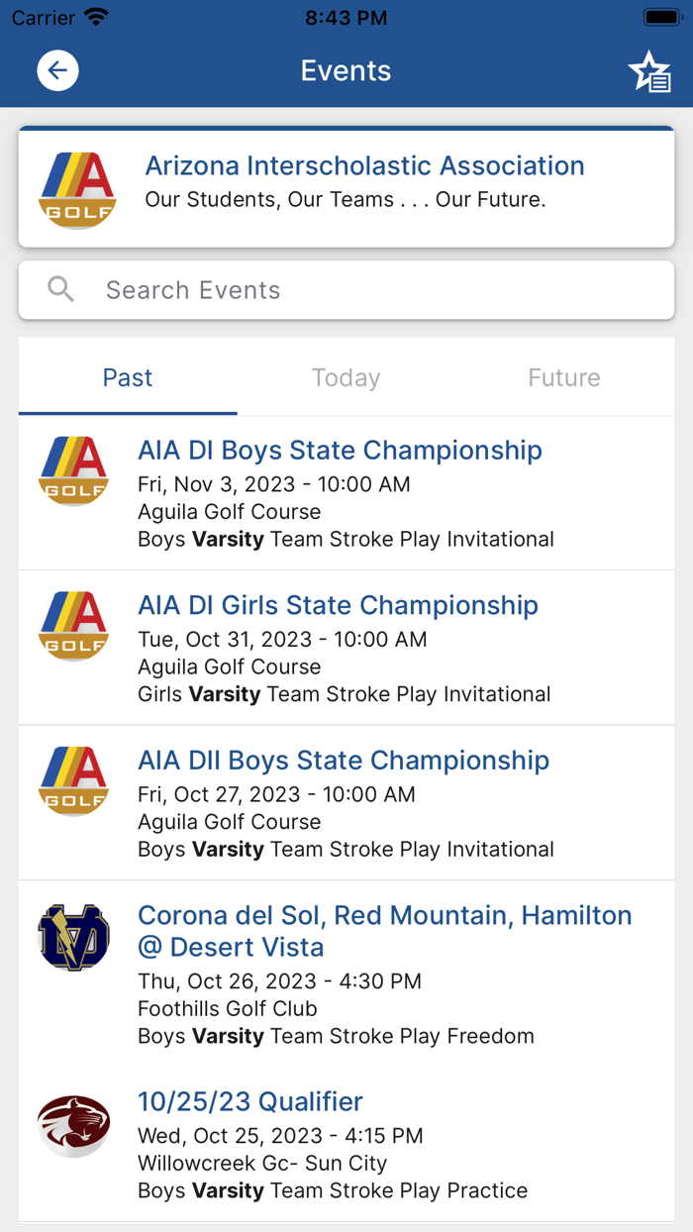Open the AIA DI Boys State Championship event
The width and height of the screenshot is (693, 1232).
[x=340, y=450]
